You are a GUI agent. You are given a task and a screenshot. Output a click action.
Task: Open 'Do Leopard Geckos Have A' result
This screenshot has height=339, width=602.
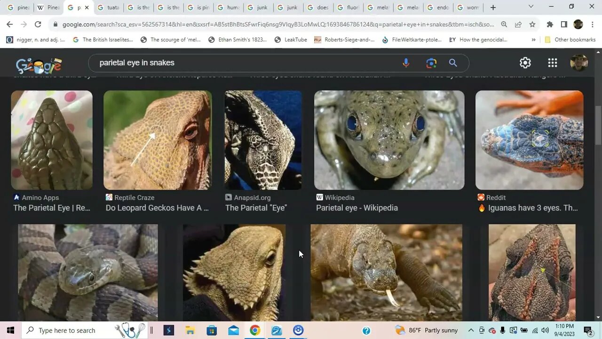point(157,208)
